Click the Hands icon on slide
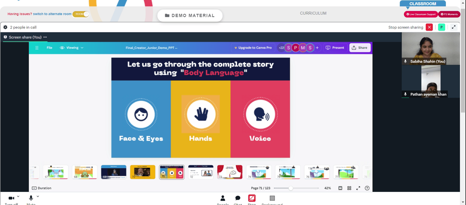The width and height of the screenshot is (466, 205). coord(201,114)
